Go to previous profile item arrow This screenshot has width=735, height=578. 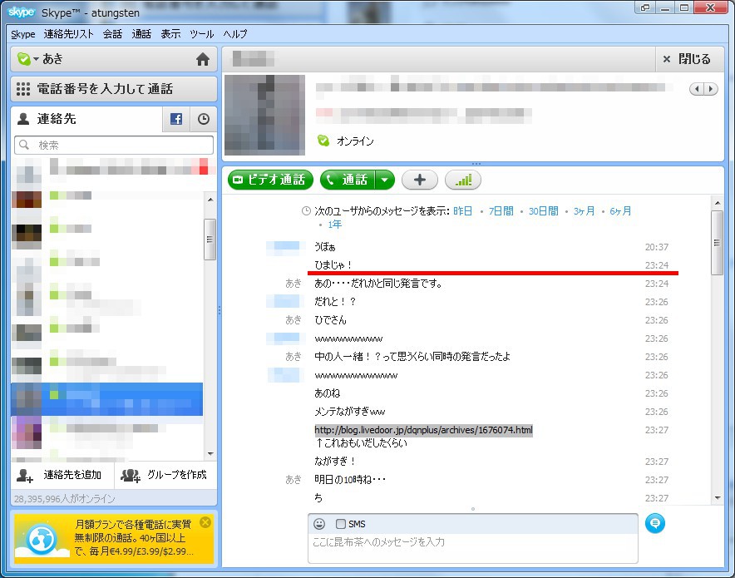[x=697, y=89]
